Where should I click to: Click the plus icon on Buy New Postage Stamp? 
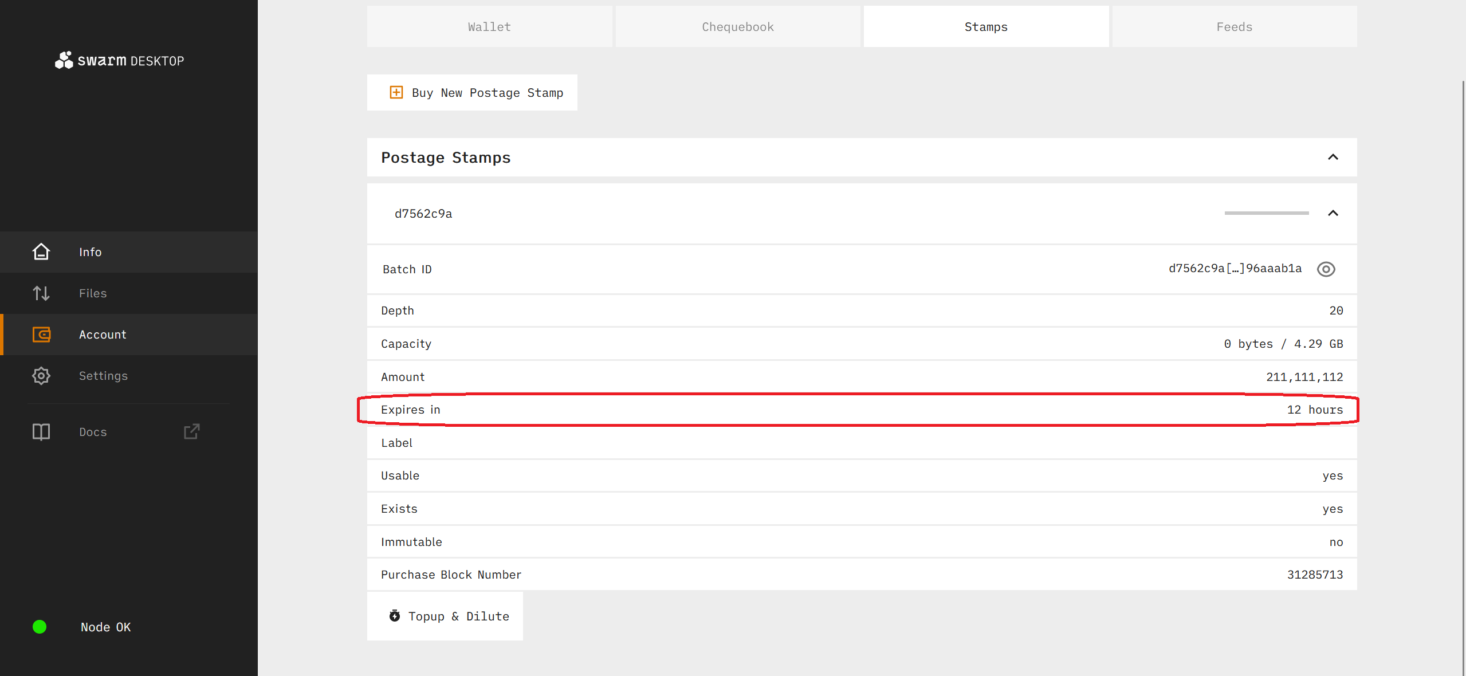click(x=396, y=92)
